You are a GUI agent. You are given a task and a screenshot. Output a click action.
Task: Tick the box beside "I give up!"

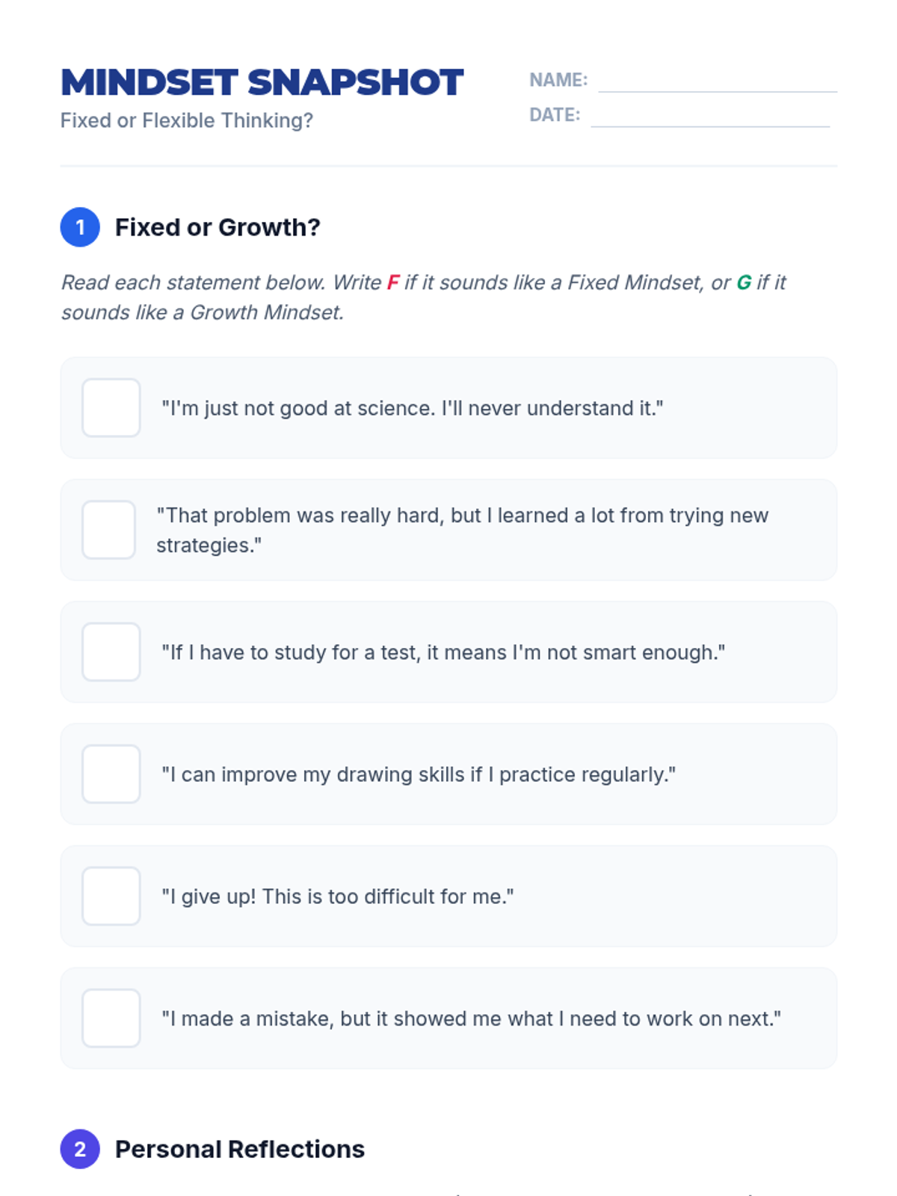111,896
